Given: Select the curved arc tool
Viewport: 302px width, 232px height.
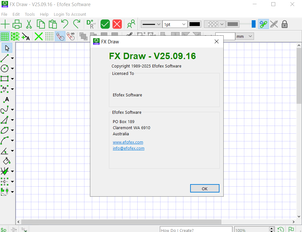Looking at the screenshot, I should [5, 140].
